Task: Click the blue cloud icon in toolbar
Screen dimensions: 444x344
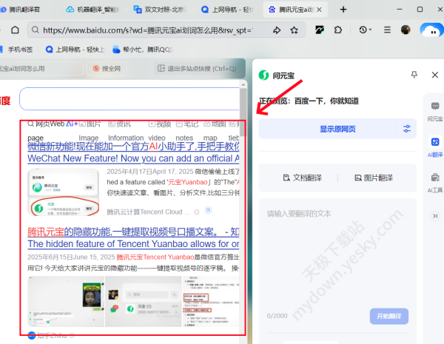Action: [431, 30]
